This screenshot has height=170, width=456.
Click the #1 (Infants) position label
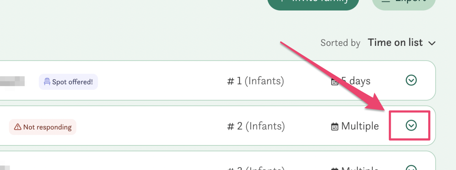(255, 81)
